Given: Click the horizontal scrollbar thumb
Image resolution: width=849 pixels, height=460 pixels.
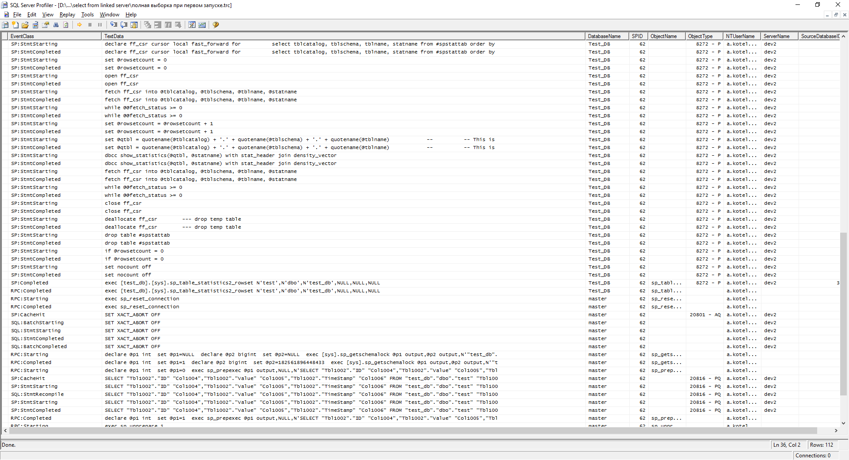Looking at the screenshot, I should click(413, 430).
